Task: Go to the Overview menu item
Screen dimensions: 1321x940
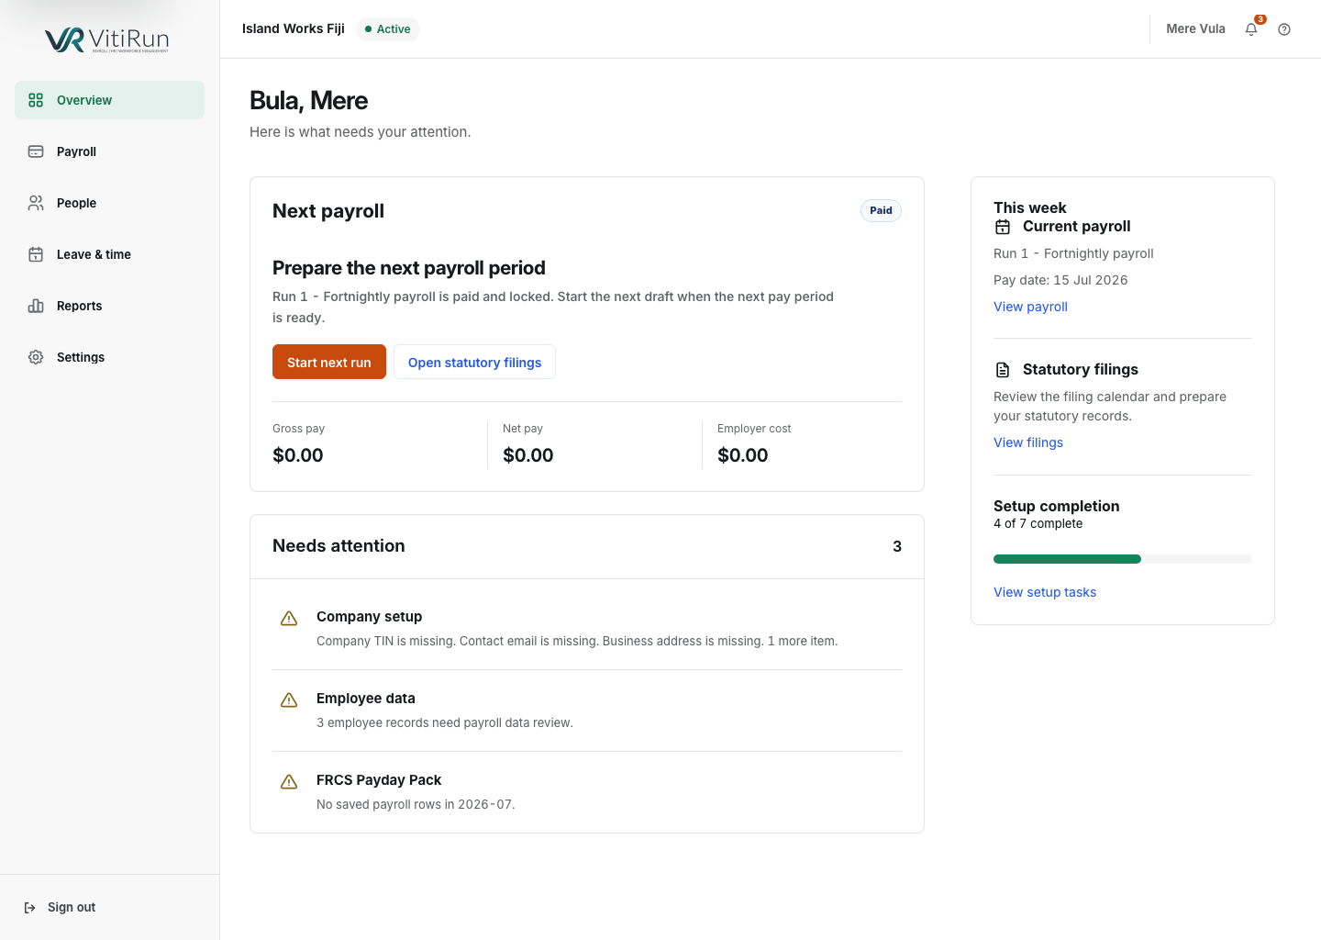Action: 109,100
